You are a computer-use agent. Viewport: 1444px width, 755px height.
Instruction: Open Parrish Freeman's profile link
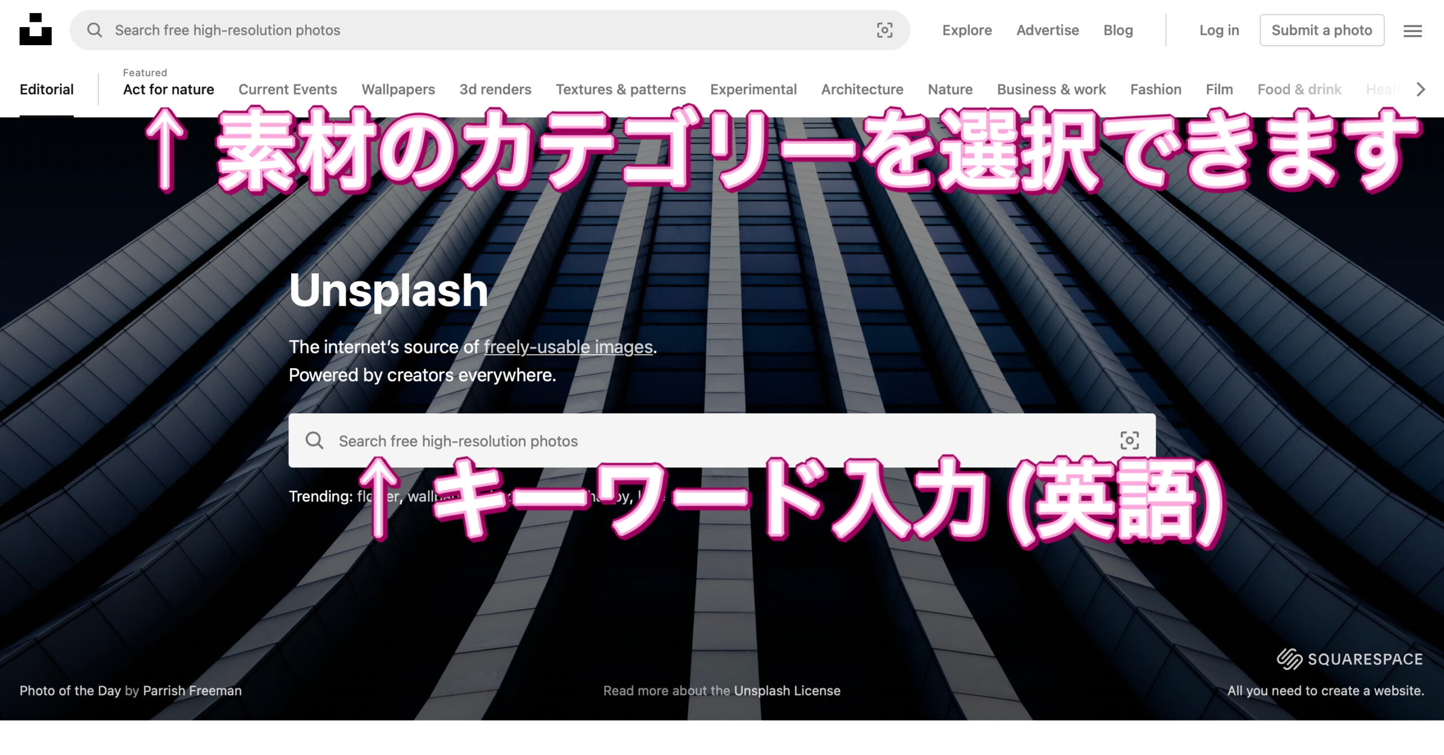192,690
